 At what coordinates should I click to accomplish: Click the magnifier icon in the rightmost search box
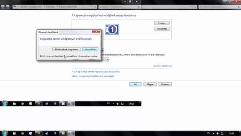pos(239,7)
